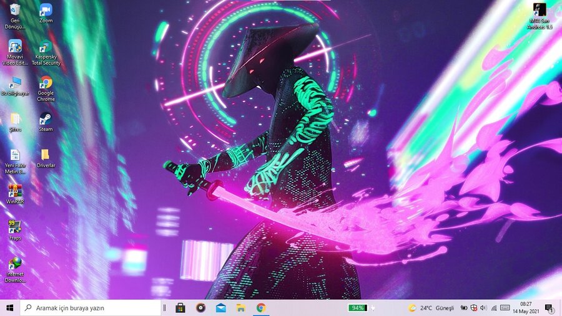This screenshot has width=562, height=316.
Task: Open the volume speaker tray icon
Action: tap(483, 308)
